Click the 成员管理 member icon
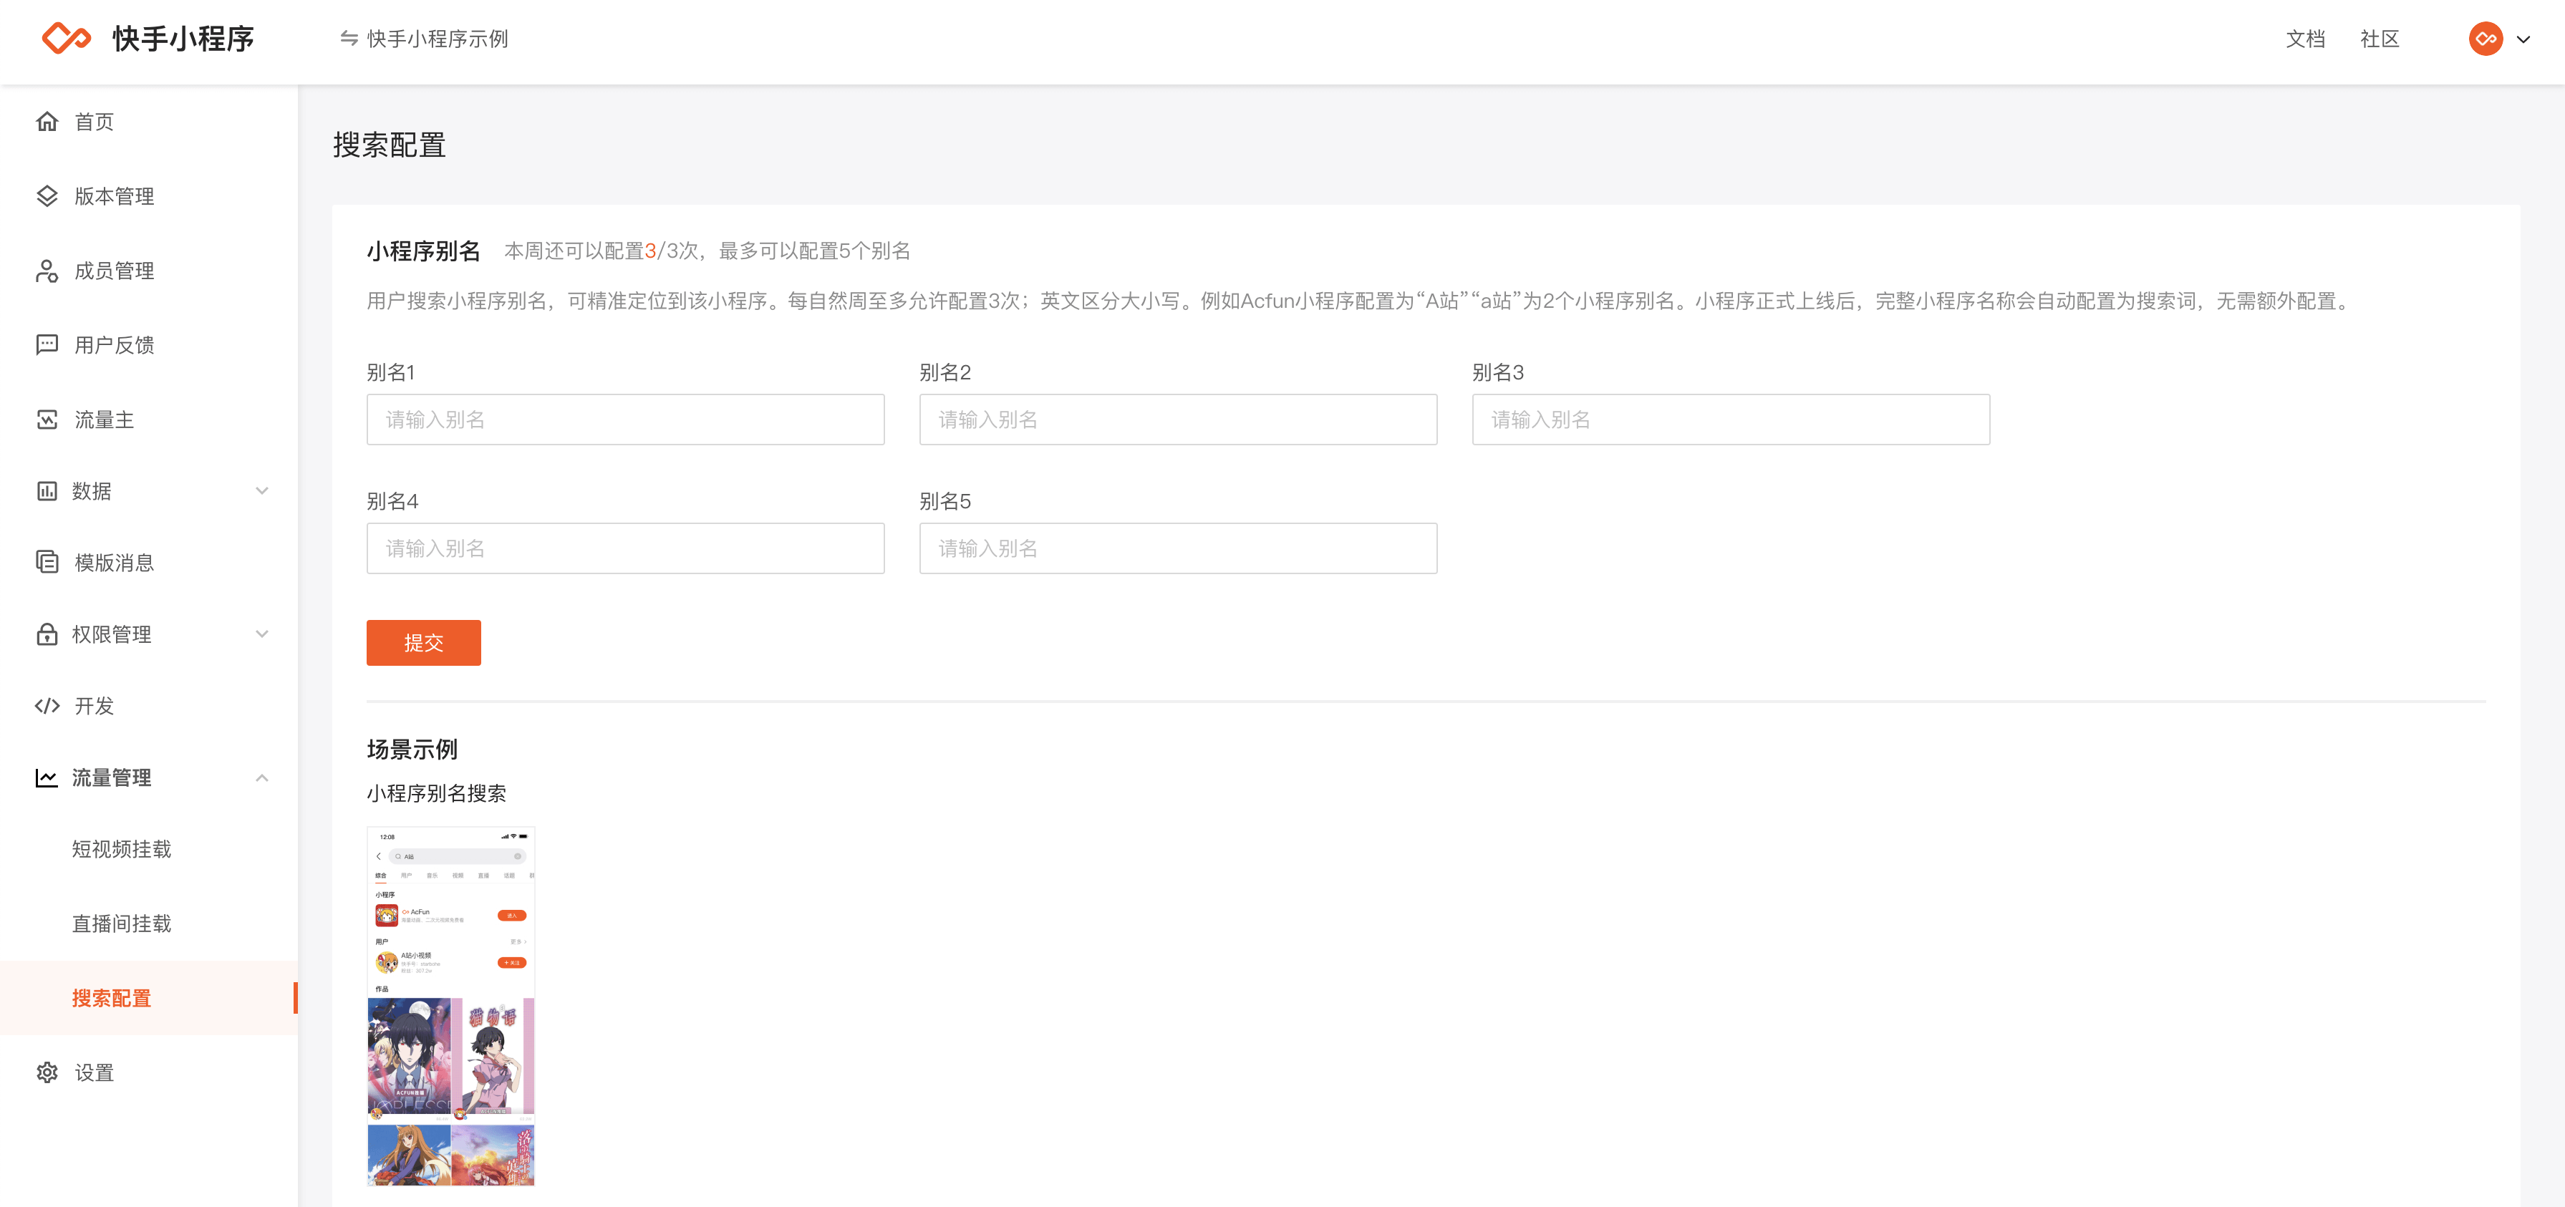The height and width of the screenshot is (1207, 2565). pyautogui.click(x=48, y=271)
